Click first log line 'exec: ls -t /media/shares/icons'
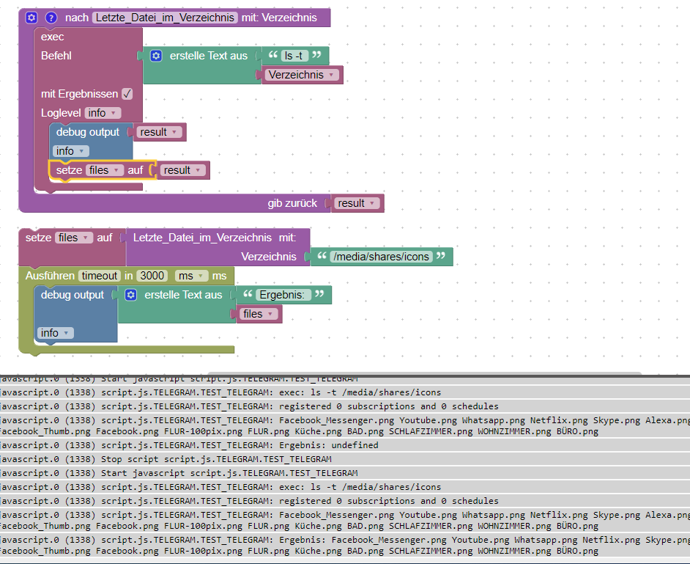 (345, 392)
